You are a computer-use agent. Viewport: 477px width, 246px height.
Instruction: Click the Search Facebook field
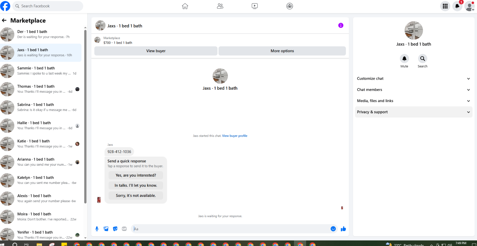(48, 6)
